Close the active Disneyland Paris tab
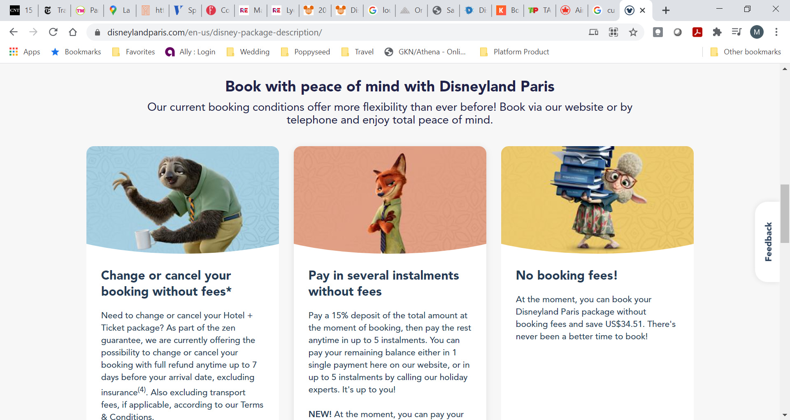Screen dimensions: 790x420 642,10
